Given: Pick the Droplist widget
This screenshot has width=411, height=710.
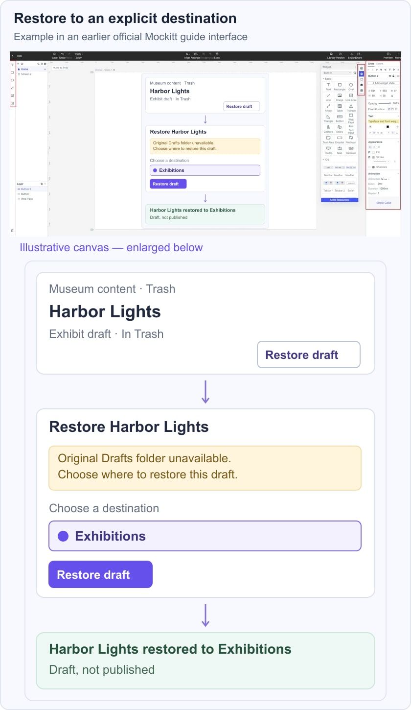Looking at the screenshot, I should 340,140.
